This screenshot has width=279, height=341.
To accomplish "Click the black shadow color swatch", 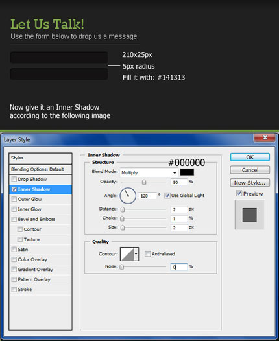I will pos(187,172).
